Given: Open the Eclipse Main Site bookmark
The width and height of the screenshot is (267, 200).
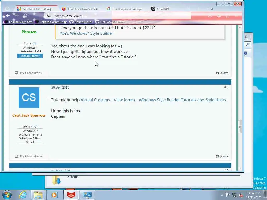Looking at the screenshot, I should pos(18,22).
